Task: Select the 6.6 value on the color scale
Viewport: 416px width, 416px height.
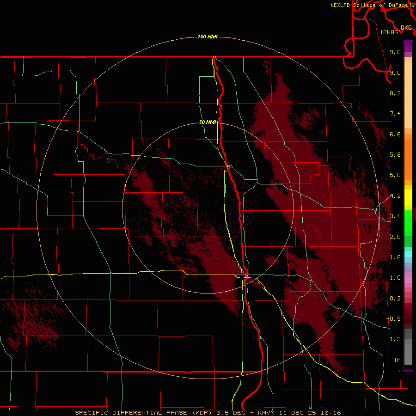Action: point(395,134)
